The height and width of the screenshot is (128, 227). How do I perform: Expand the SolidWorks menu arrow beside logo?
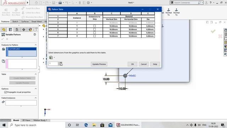tap(28, 2)
